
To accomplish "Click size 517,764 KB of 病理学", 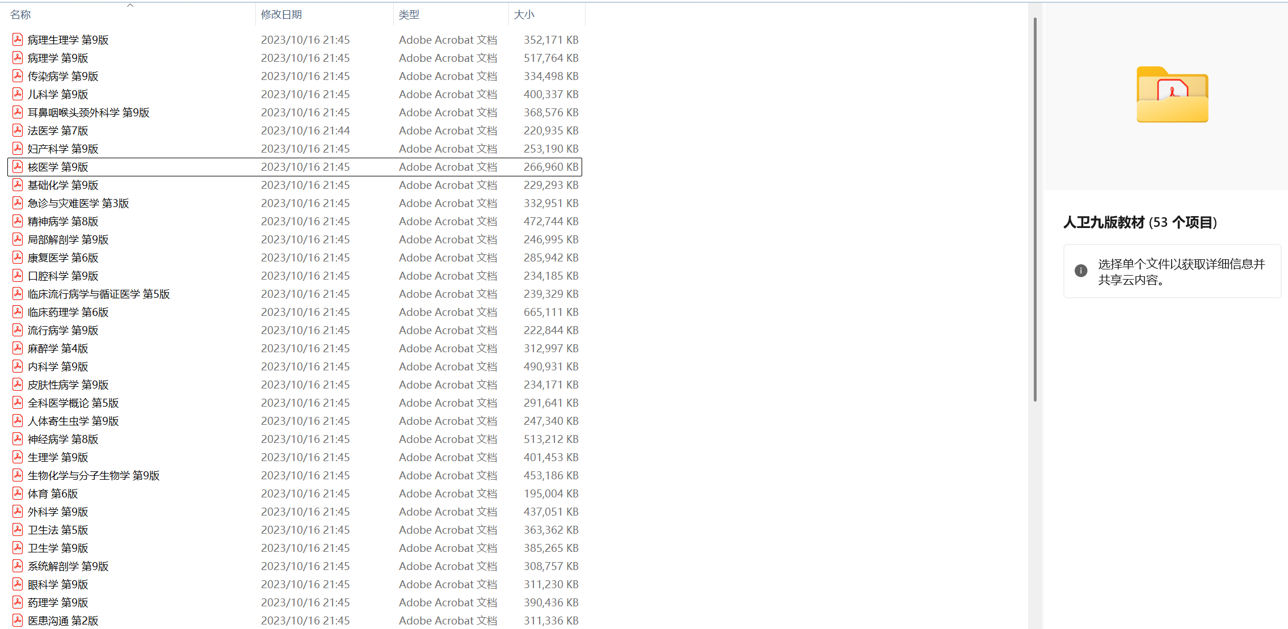I will [x=551, y=58].
